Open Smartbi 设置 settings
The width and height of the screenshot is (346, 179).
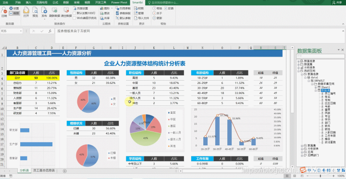tap(14, 8)
